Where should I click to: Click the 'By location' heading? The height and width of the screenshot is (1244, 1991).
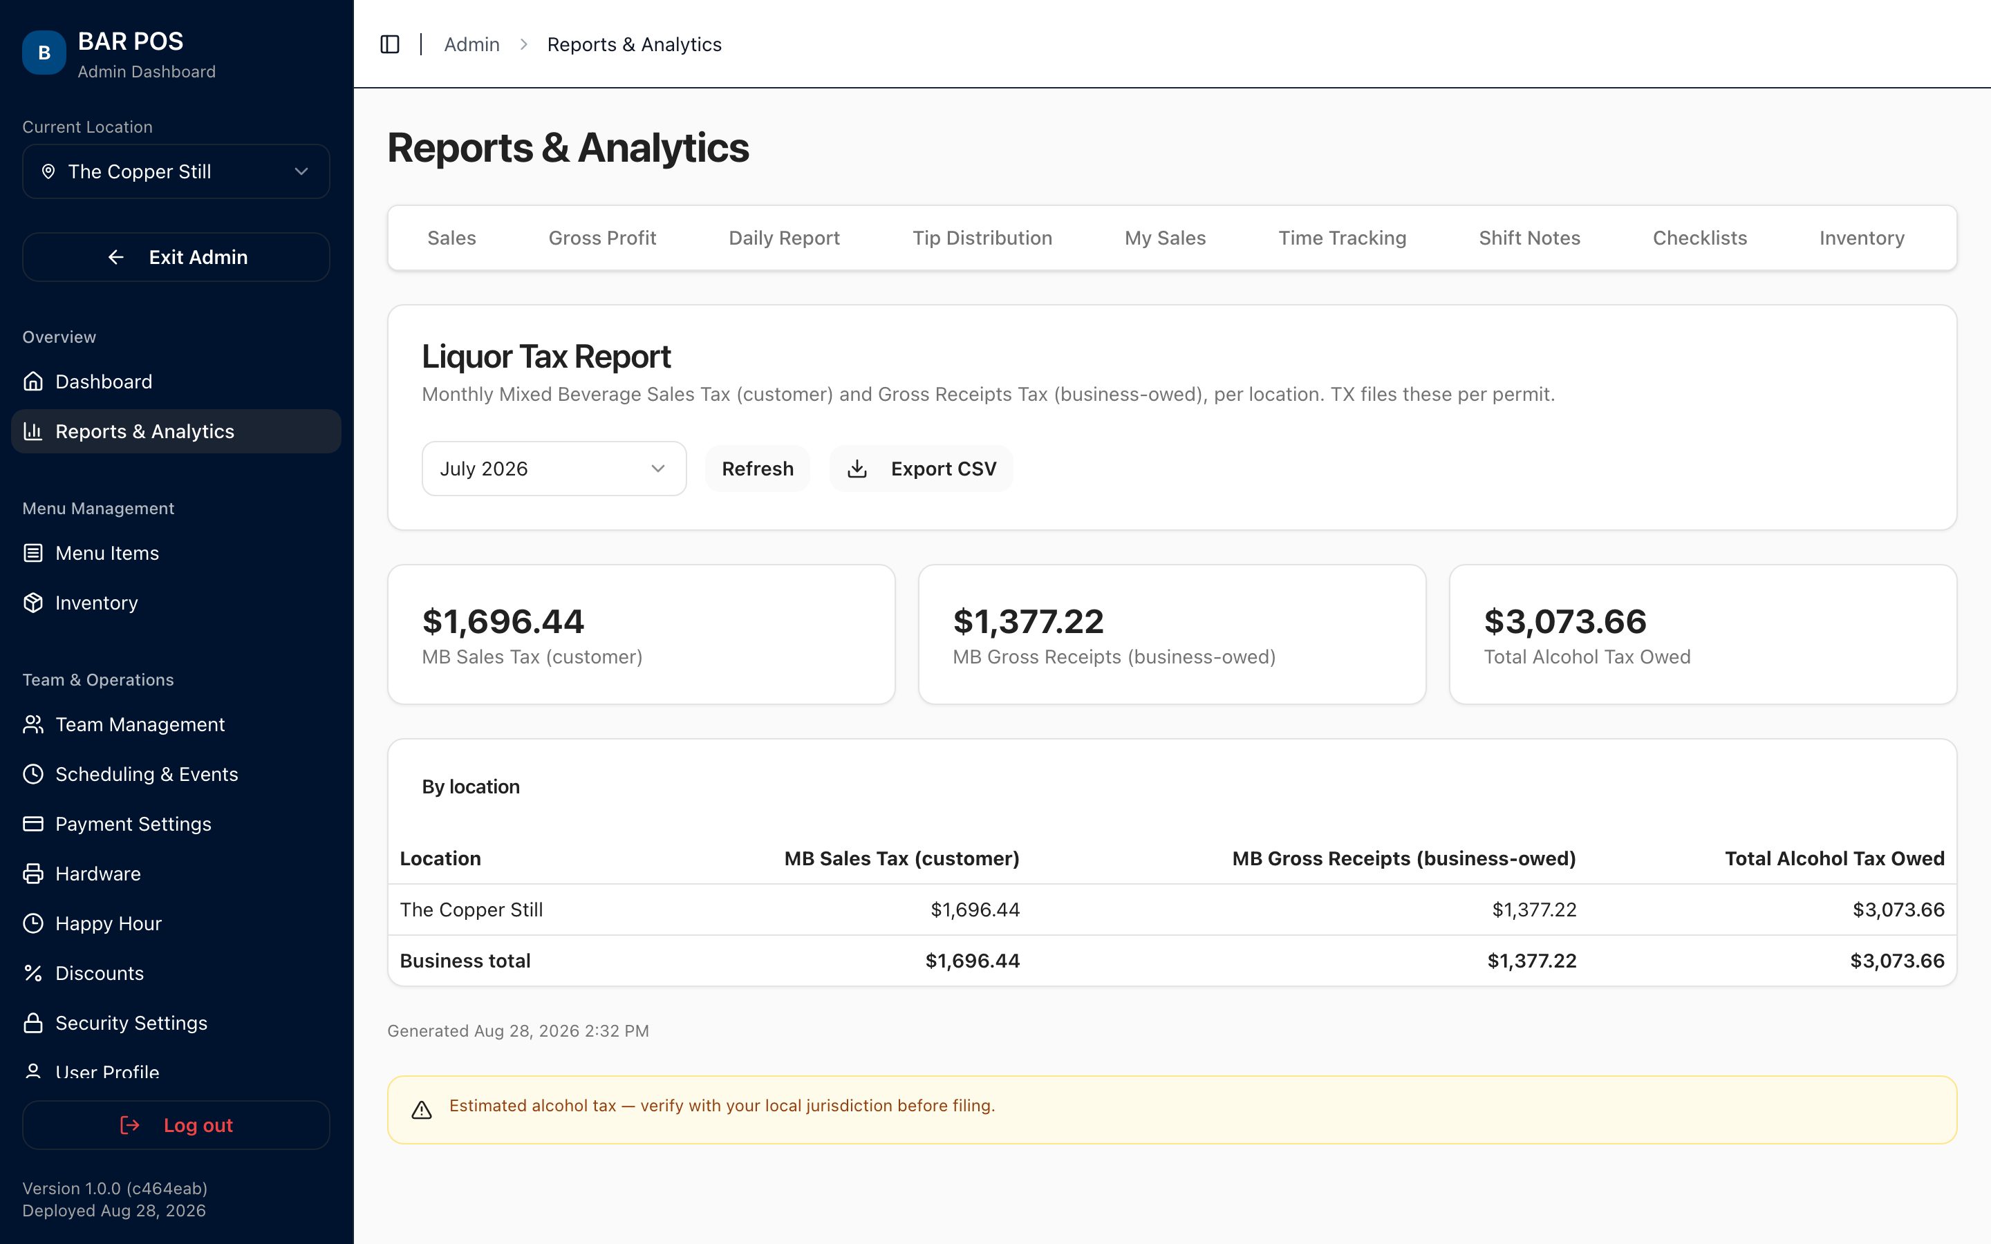471,786
